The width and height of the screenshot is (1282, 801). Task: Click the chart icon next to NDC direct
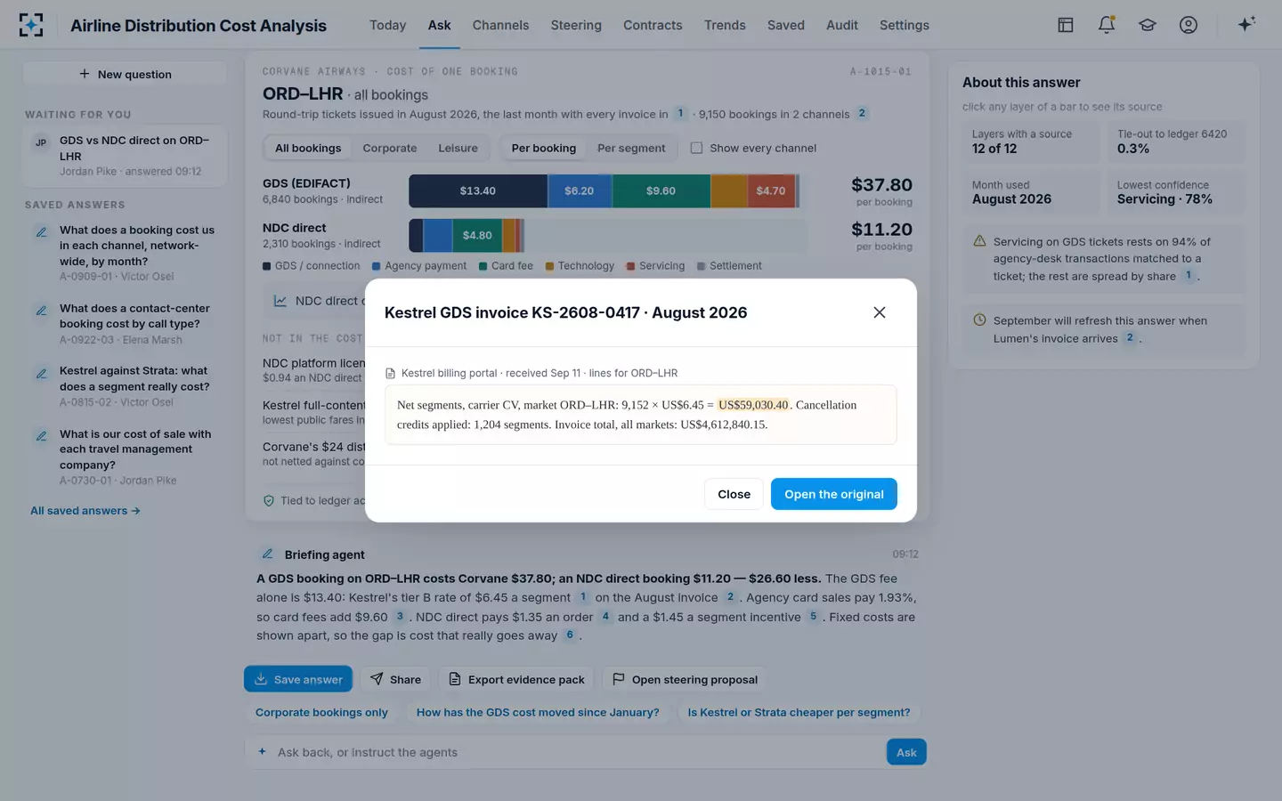click(x=280, y=302)
